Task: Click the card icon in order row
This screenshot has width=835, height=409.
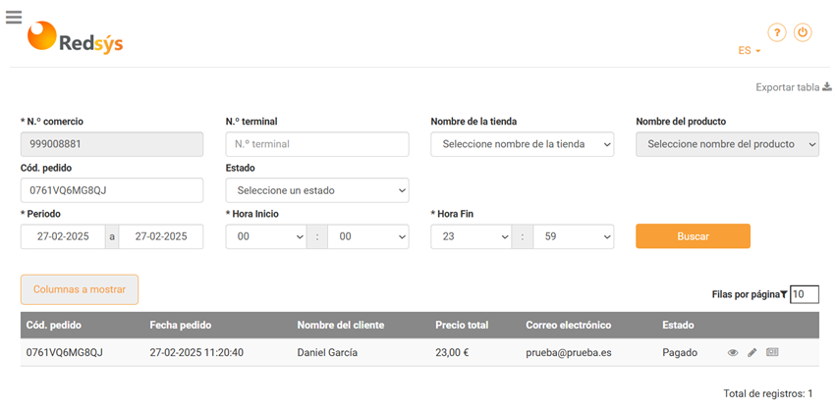Action: pyautogui.click(x=772, y=352)
